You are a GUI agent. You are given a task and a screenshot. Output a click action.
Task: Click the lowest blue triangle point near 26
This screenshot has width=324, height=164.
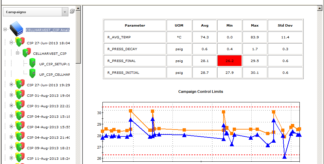pos(284,157)
